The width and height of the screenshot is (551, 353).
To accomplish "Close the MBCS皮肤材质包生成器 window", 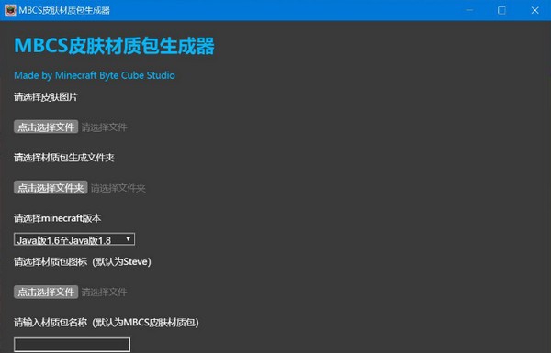I will click(534, 10).
